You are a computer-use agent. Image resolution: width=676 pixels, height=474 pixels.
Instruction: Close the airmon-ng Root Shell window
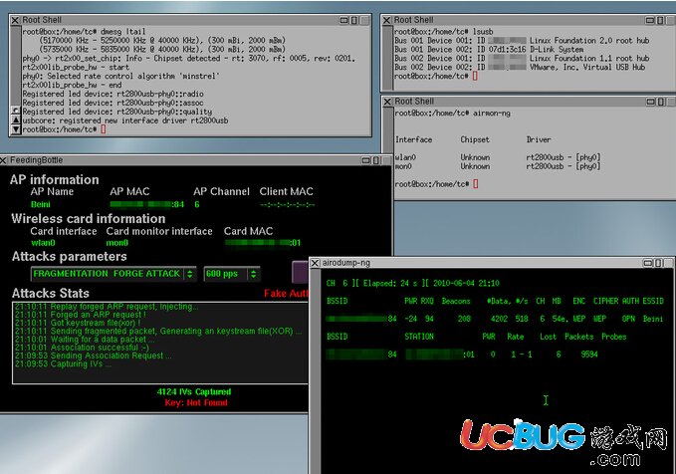pos(387,102)
